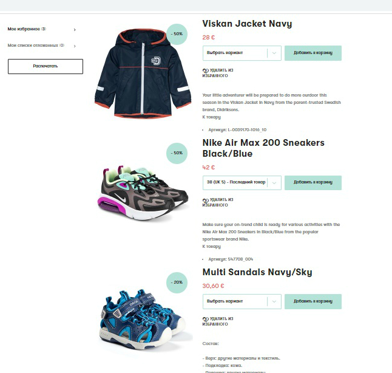Screen dimensions: 392x373
Task: Open the variant dropdown for Multi Sandals
Action: [242, 301]
